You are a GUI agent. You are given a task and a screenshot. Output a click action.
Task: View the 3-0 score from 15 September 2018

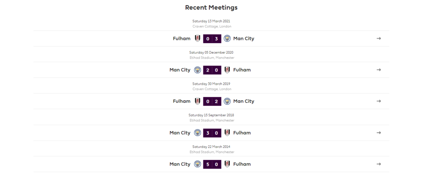pyautogui.click(x=212, y=133)
